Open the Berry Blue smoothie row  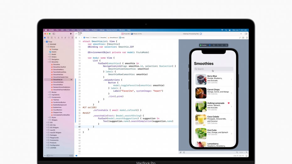click(213, 79)
